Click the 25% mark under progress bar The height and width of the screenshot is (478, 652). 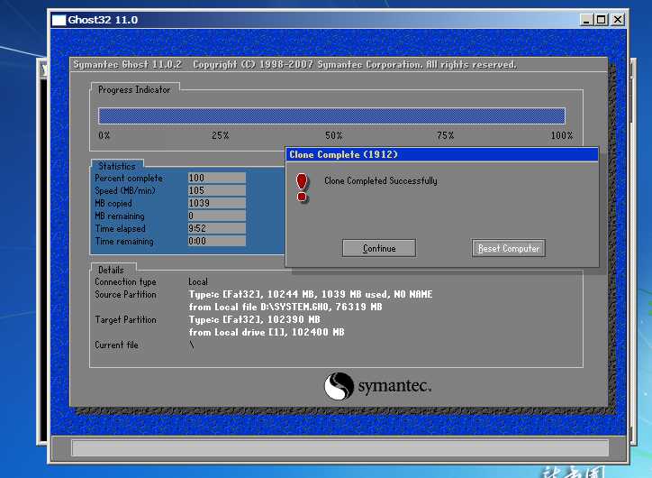(x=220, y=135)
